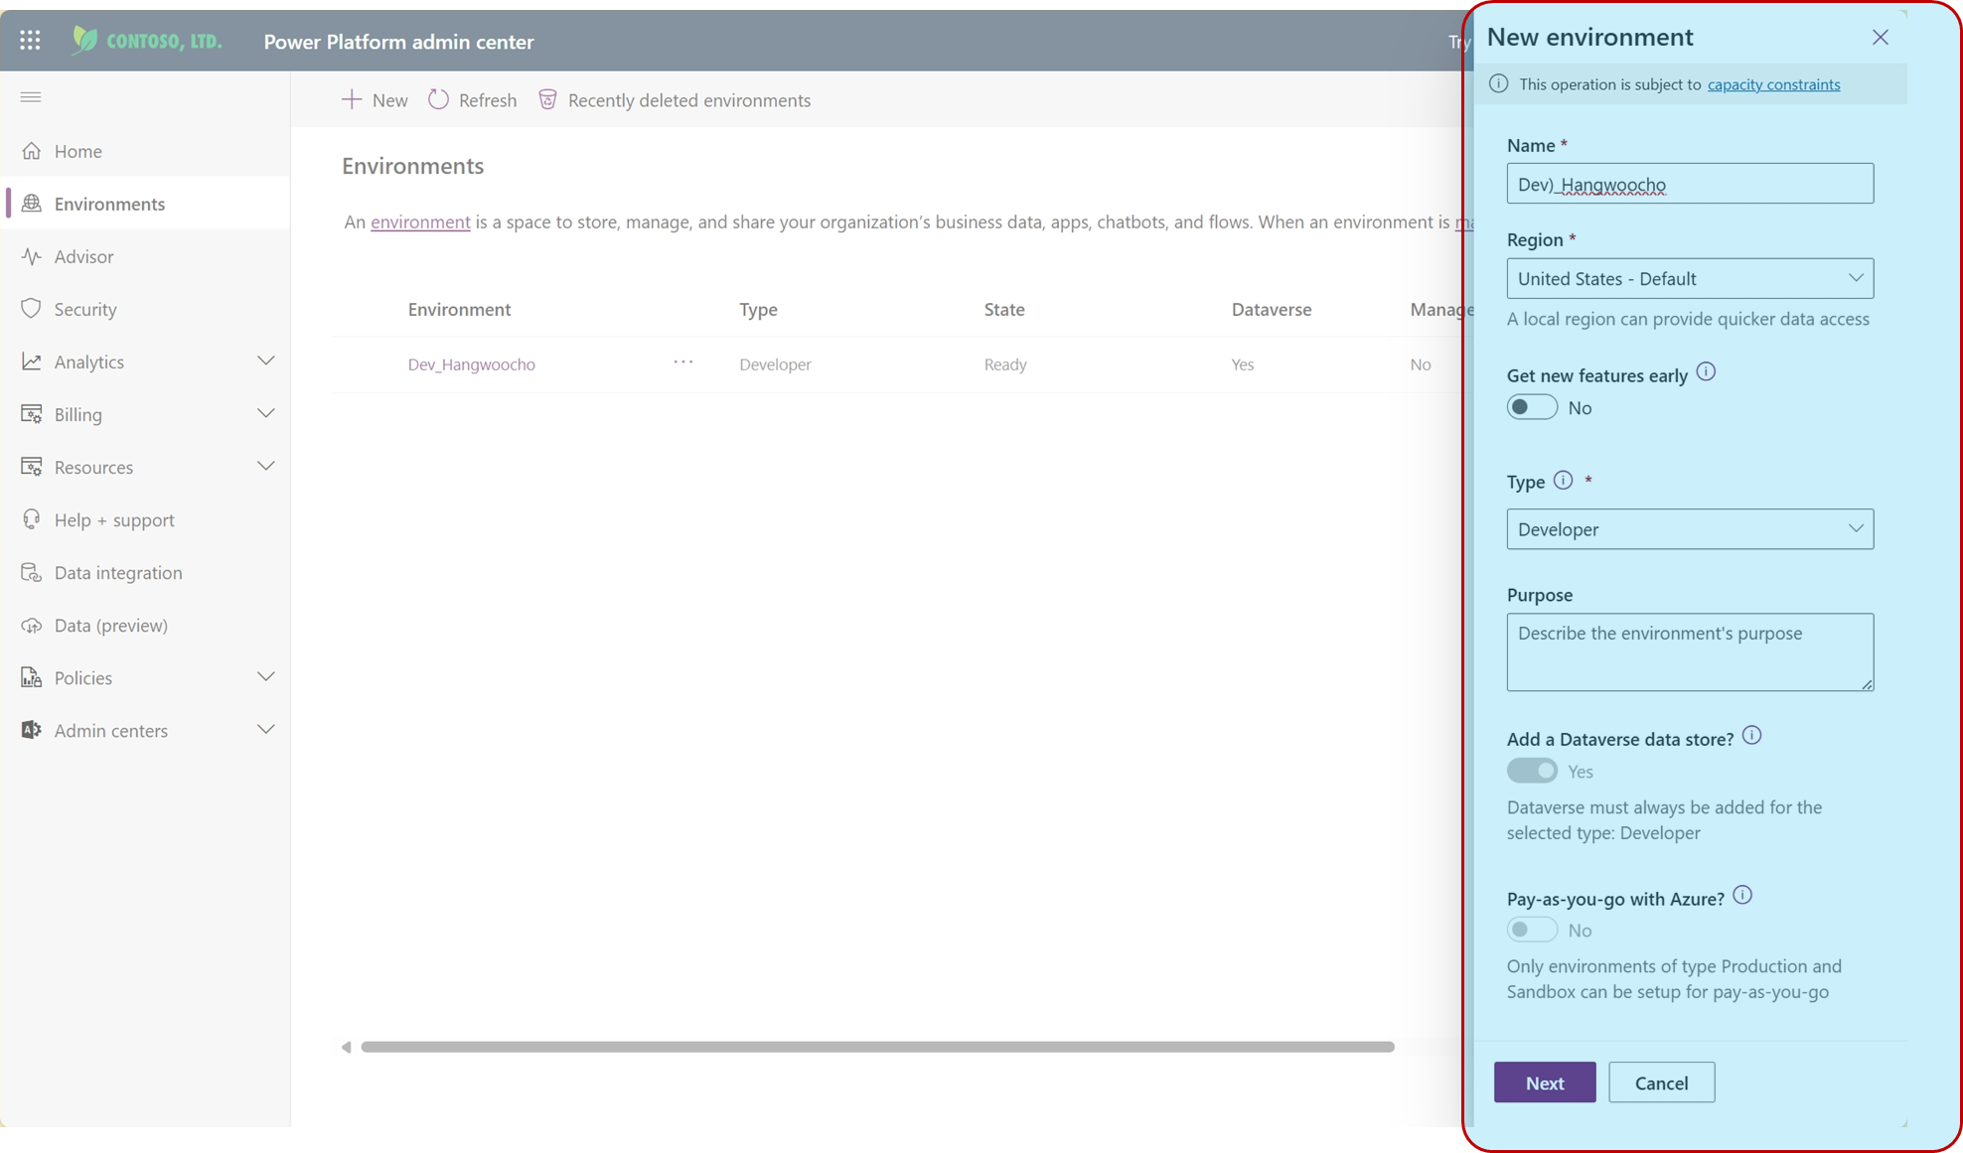The width and height of the screenshot is (1963, 1153).
Task: Click the plus icon for New
Action: point(352,99)
